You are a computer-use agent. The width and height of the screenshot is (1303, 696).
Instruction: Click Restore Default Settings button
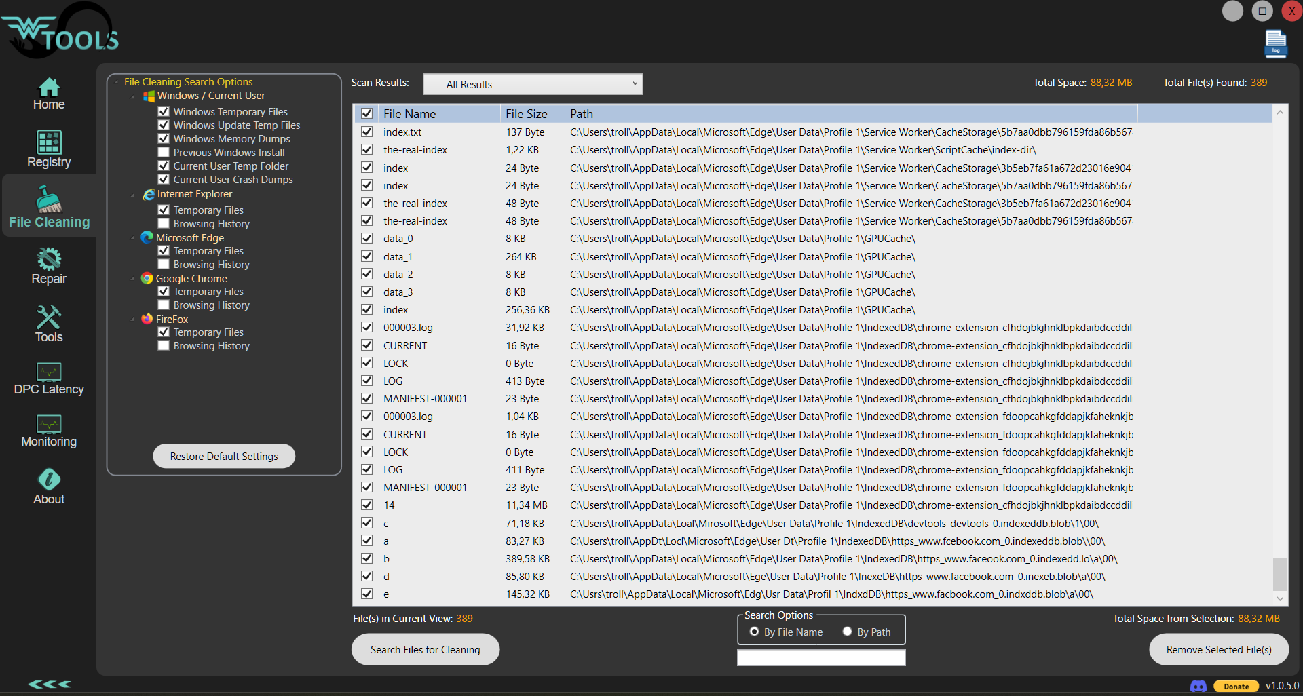224,456
